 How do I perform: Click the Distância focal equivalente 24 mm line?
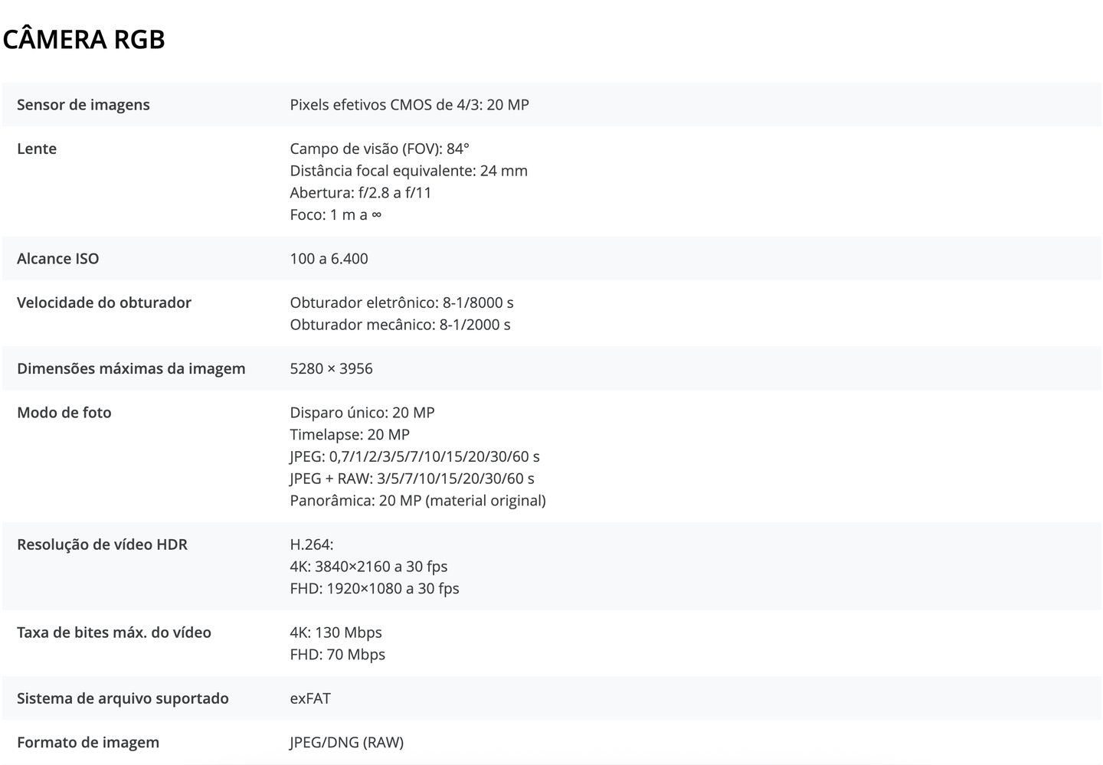(x=408, y=171)
